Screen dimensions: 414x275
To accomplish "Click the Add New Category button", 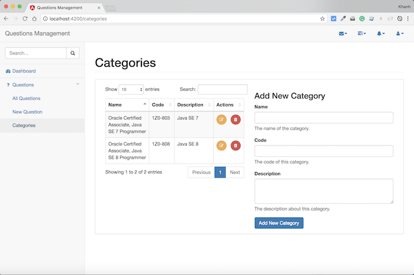I will 279,223.
